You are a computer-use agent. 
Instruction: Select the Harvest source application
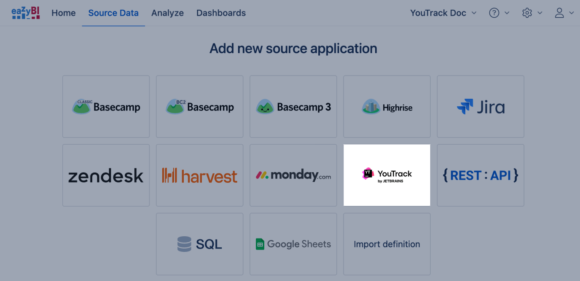coord(199,176)
